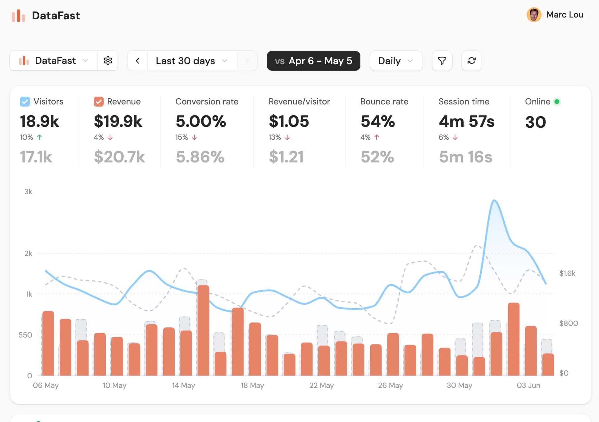Click the DataFast brand name in the header
The width and height of the screenshot is (599, 422).
[x=56, y=16]
